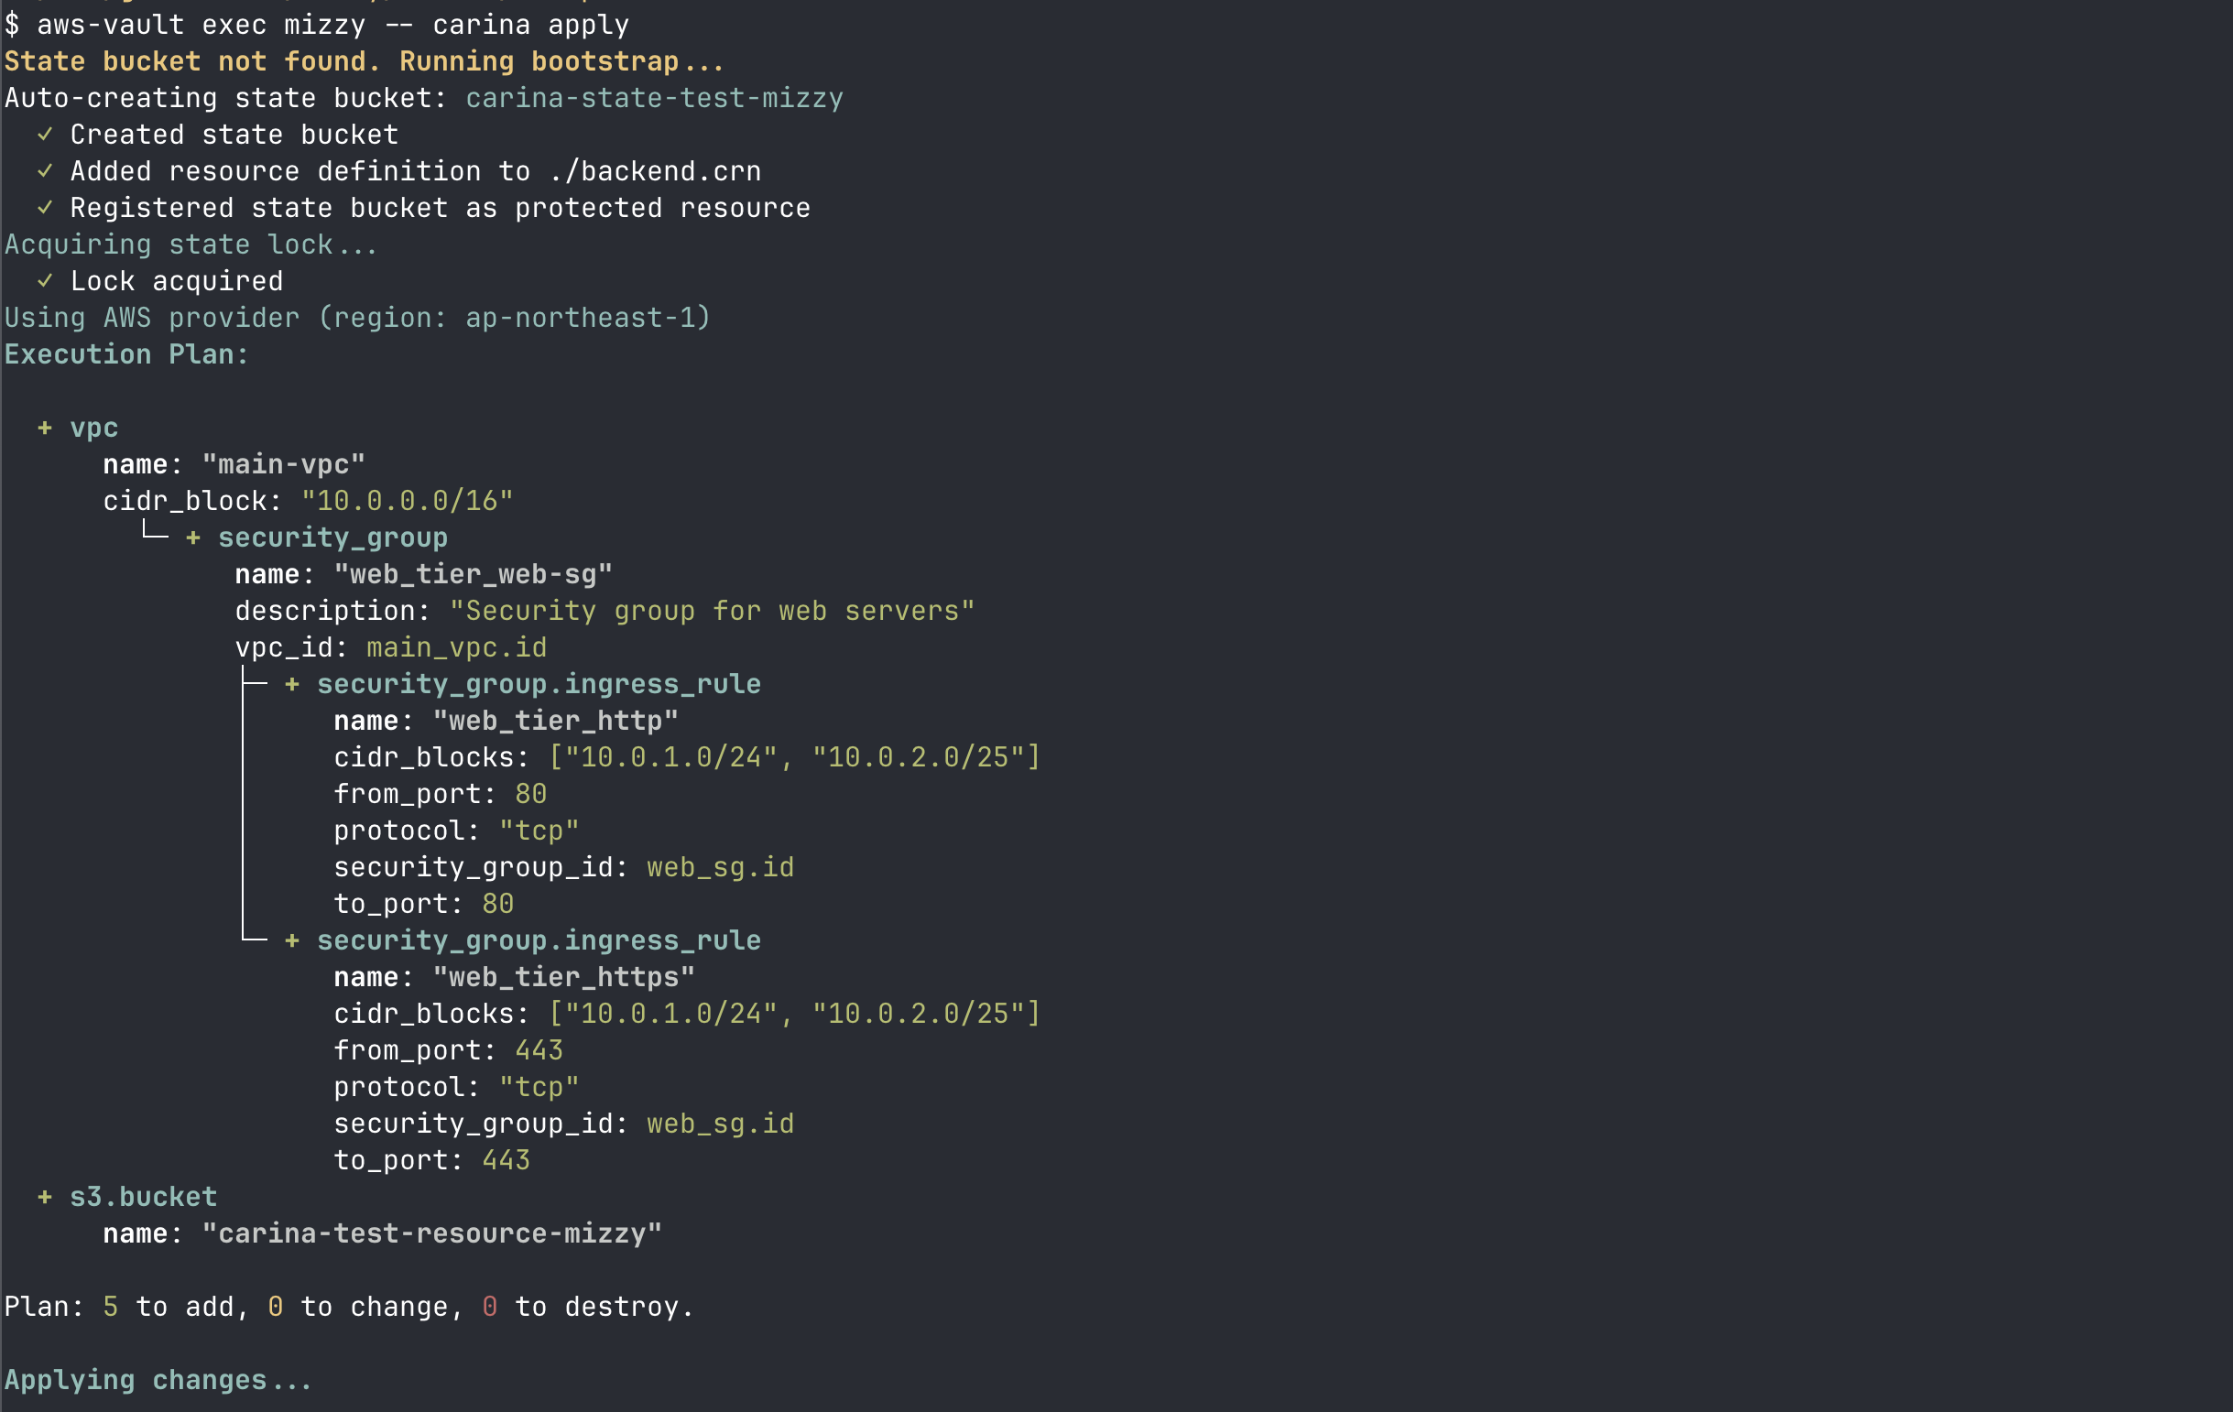Click the "carina-test-resource-mizzy" bucket name
This screenshot has height=1412, width=2233.
coord(432,1234)
